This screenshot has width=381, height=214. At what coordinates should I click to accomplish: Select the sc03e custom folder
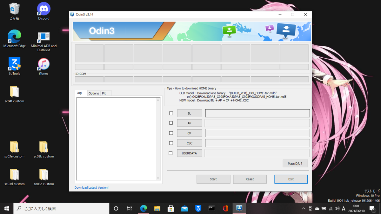(x=14, y=149)
